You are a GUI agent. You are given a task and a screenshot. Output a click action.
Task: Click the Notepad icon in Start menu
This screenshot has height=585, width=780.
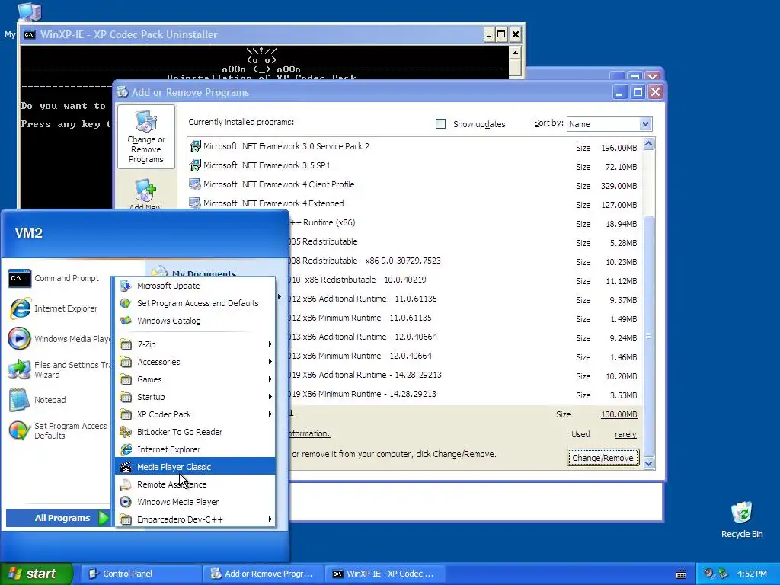[x=20, y=400]
